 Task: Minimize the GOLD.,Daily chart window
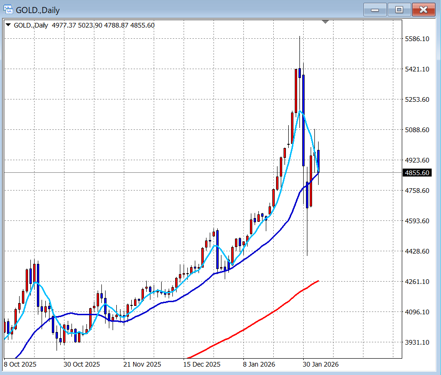click(x=375, y=9)
